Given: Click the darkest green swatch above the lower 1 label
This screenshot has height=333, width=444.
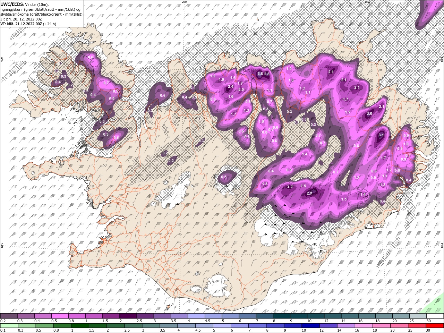Looking at the screenshot, I should point(80,326).
